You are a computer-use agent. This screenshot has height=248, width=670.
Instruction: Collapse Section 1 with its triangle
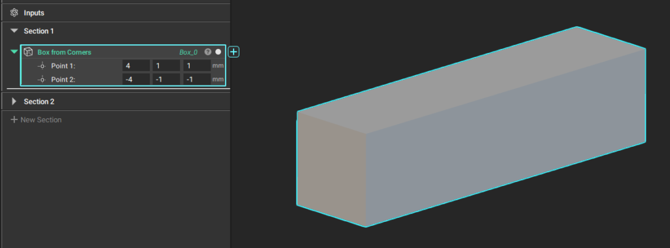(x=14, y=31)
